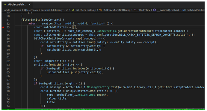
Task: Click the cube icon before __awaiter() callback
Action: tap(155, 10)
